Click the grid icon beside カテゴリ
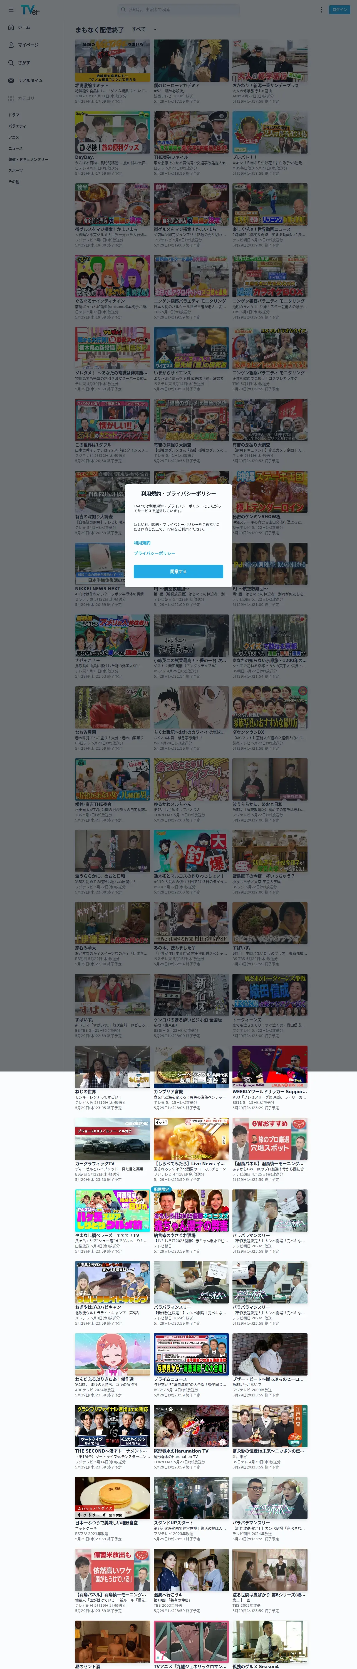 [11, 98]
